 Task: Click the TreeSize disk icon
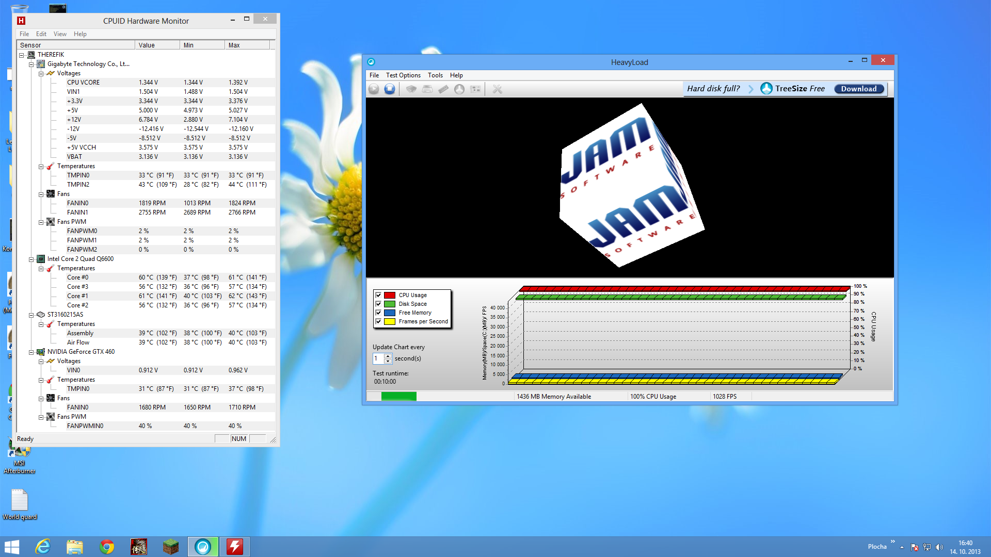[x=459, y=89]
